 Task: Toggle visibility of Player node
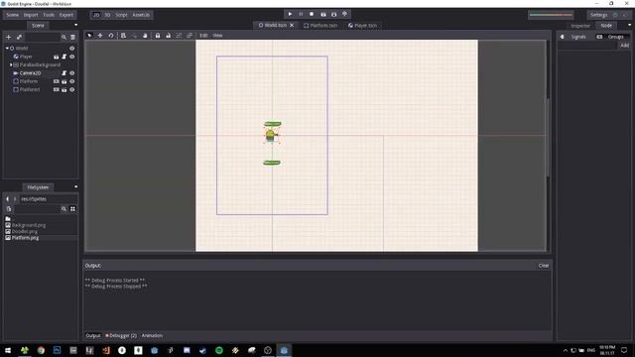[x=72, y=57]
